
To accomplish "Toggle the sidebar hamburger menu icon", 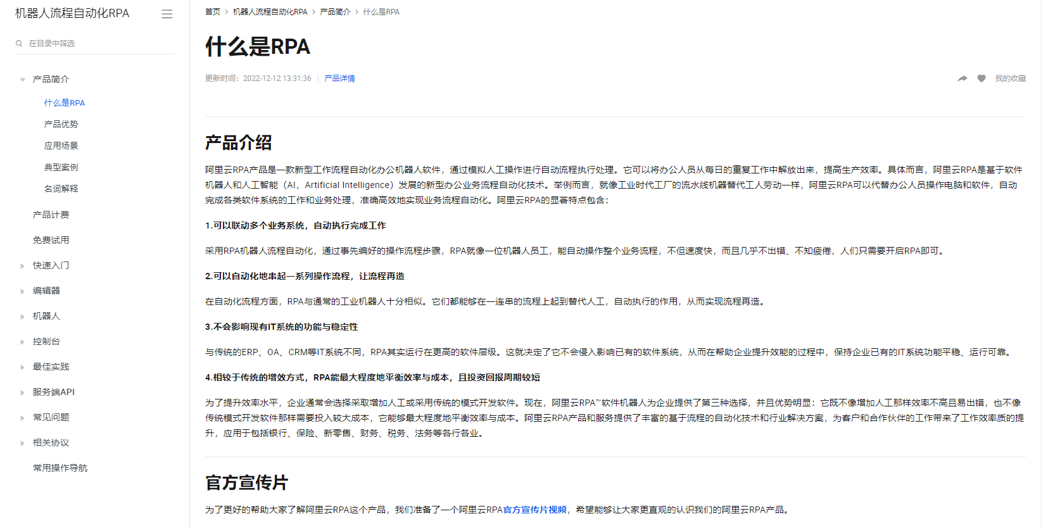I will pyautogui.click(x=167, y=14).
